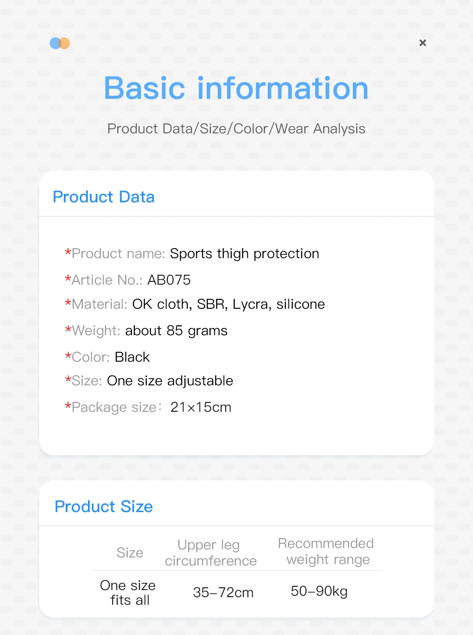Select the One size fits all cell
This screenshot has width=473, height=635.
(x=128, y=592)
